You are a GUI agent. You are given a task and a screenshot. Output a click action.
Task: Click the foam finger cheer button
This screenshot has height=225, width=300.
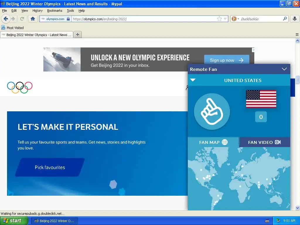pos(212,111)
